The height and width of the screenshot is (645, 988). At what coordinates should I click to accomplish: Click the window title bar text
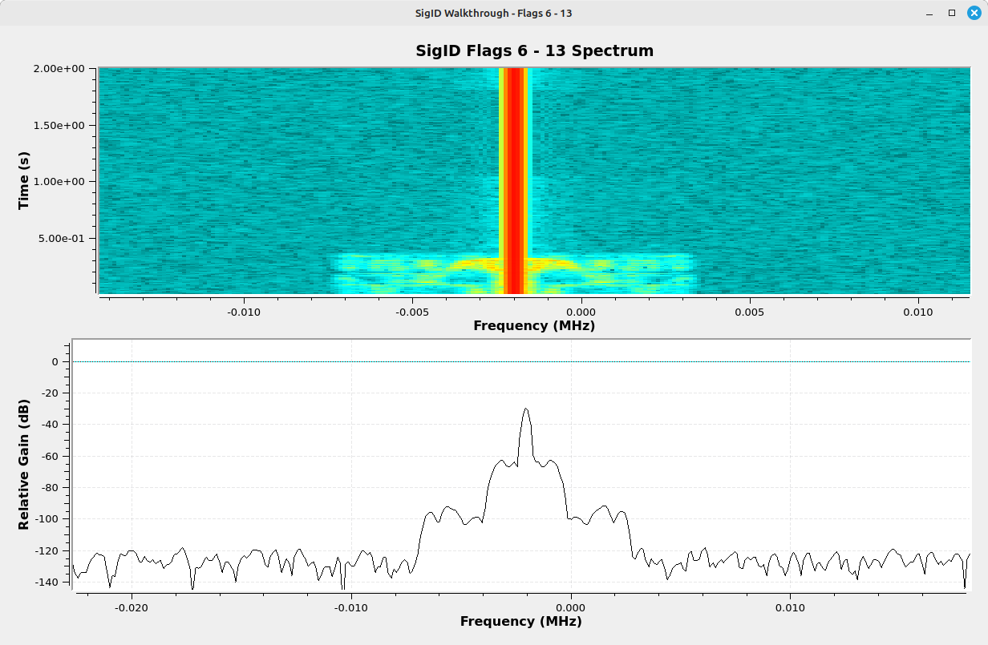pos(493,13)
